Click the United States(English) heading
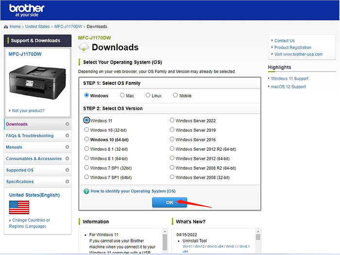This screenshot has height=255, width=340. (34, 195)
